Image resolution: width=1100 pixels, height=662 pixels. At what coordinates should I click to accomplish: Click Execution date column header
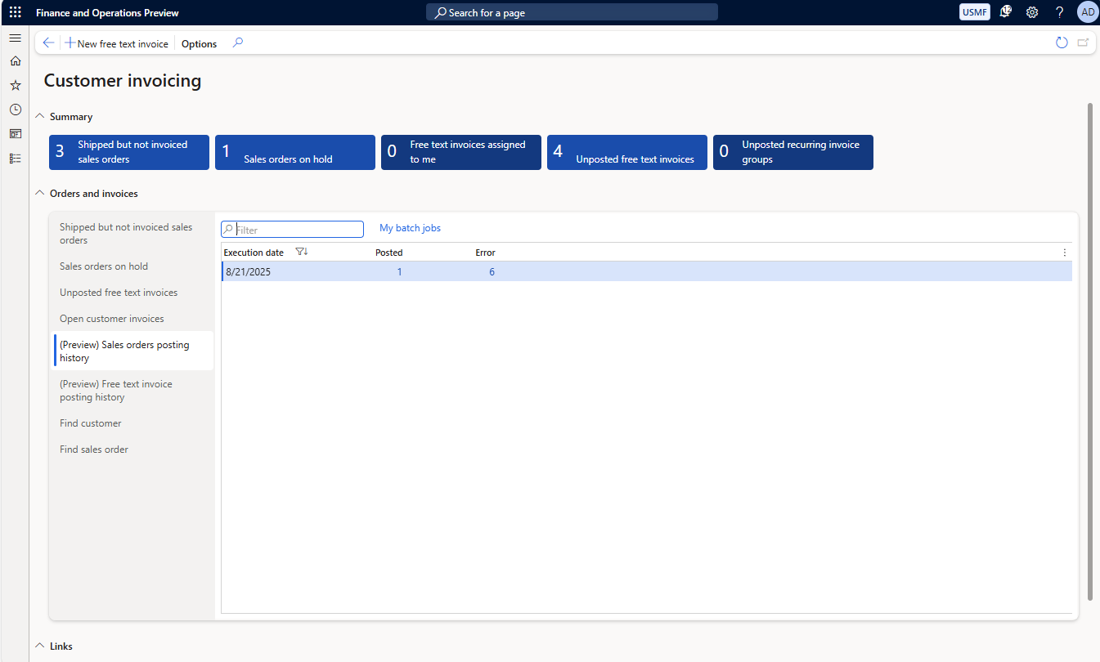(x=254, y=253)
